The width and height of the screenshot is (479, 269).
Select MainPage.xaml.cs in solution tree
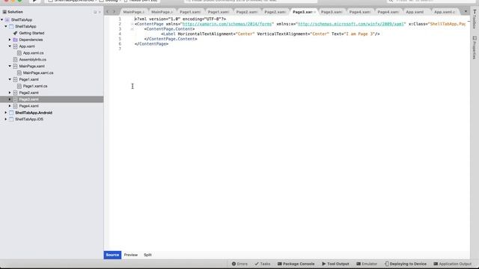tap(38, 73)
